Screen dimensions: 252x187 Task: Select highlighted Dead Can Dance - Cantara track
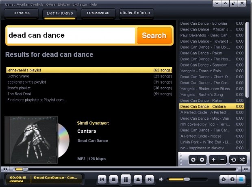[212, 107]
